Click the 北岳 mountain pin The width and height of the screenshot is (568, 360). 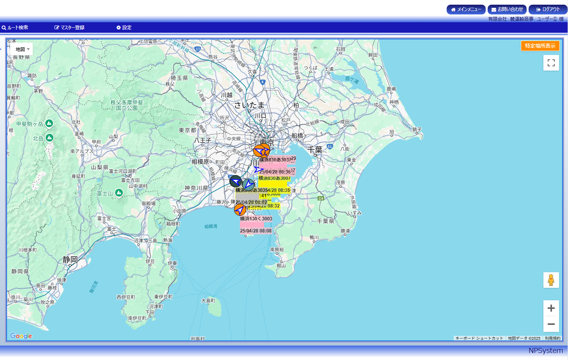point(50,138)
